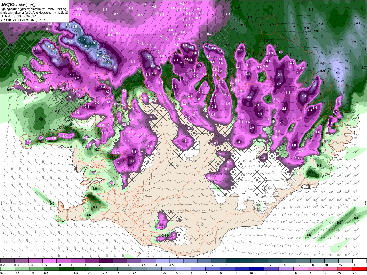Click the UWC/IG title text
The image size is (367, 275).
7,5
